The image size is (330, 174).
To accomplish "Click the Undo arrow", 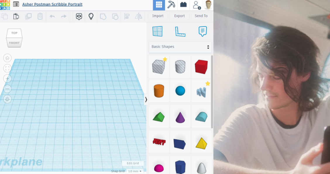I will tap(52, 16).
